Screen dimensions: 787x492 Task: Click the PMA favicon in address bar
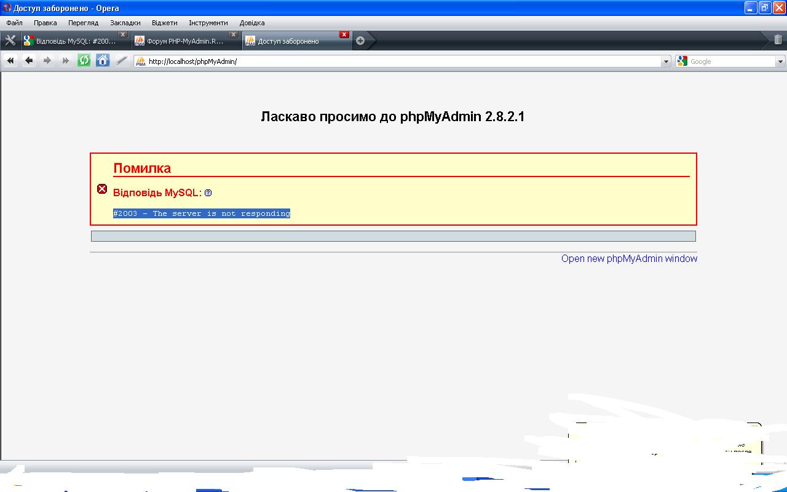(141, 61)
